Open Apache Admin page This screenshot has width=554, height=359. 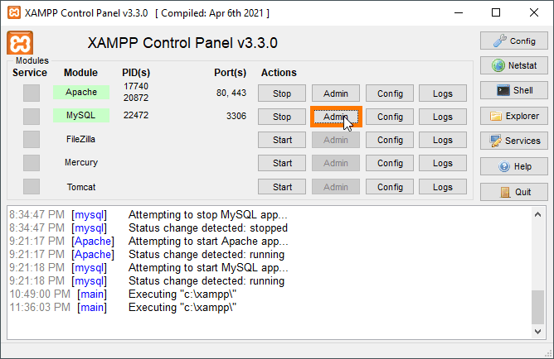(336, 93)
